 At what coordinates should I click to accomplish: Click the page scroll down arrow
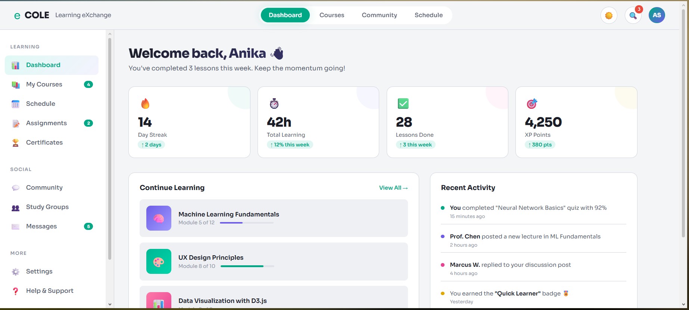(684, 304)
